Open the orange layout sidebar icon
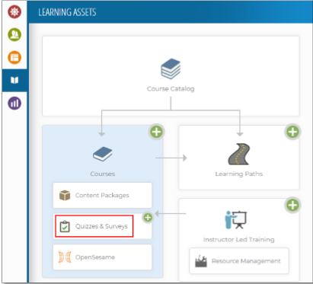Image resolution: width=313 pixels, height=284 pixels. pyautogui.click(x=14, y=57)
